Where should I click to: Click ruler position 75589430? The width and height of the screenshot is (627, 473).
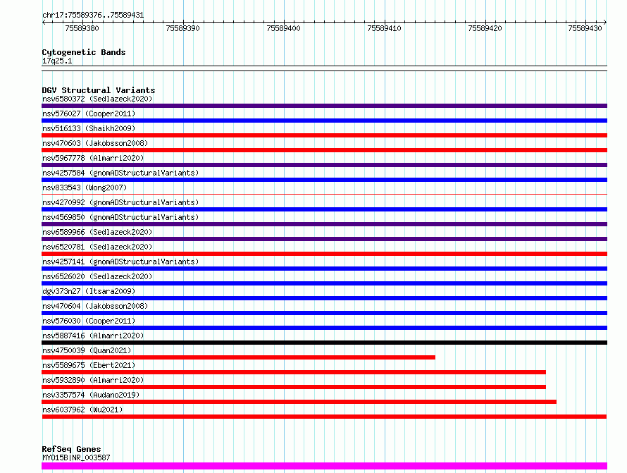click(585, 28)
